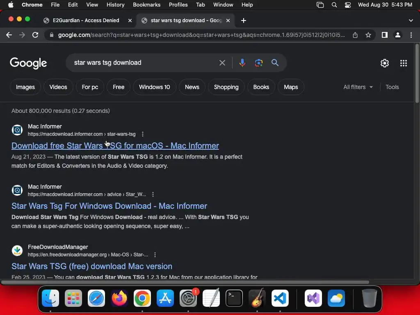Screen dimensions: 420x315
Task: Start voice search with microphone
Action: click(242, 63)
